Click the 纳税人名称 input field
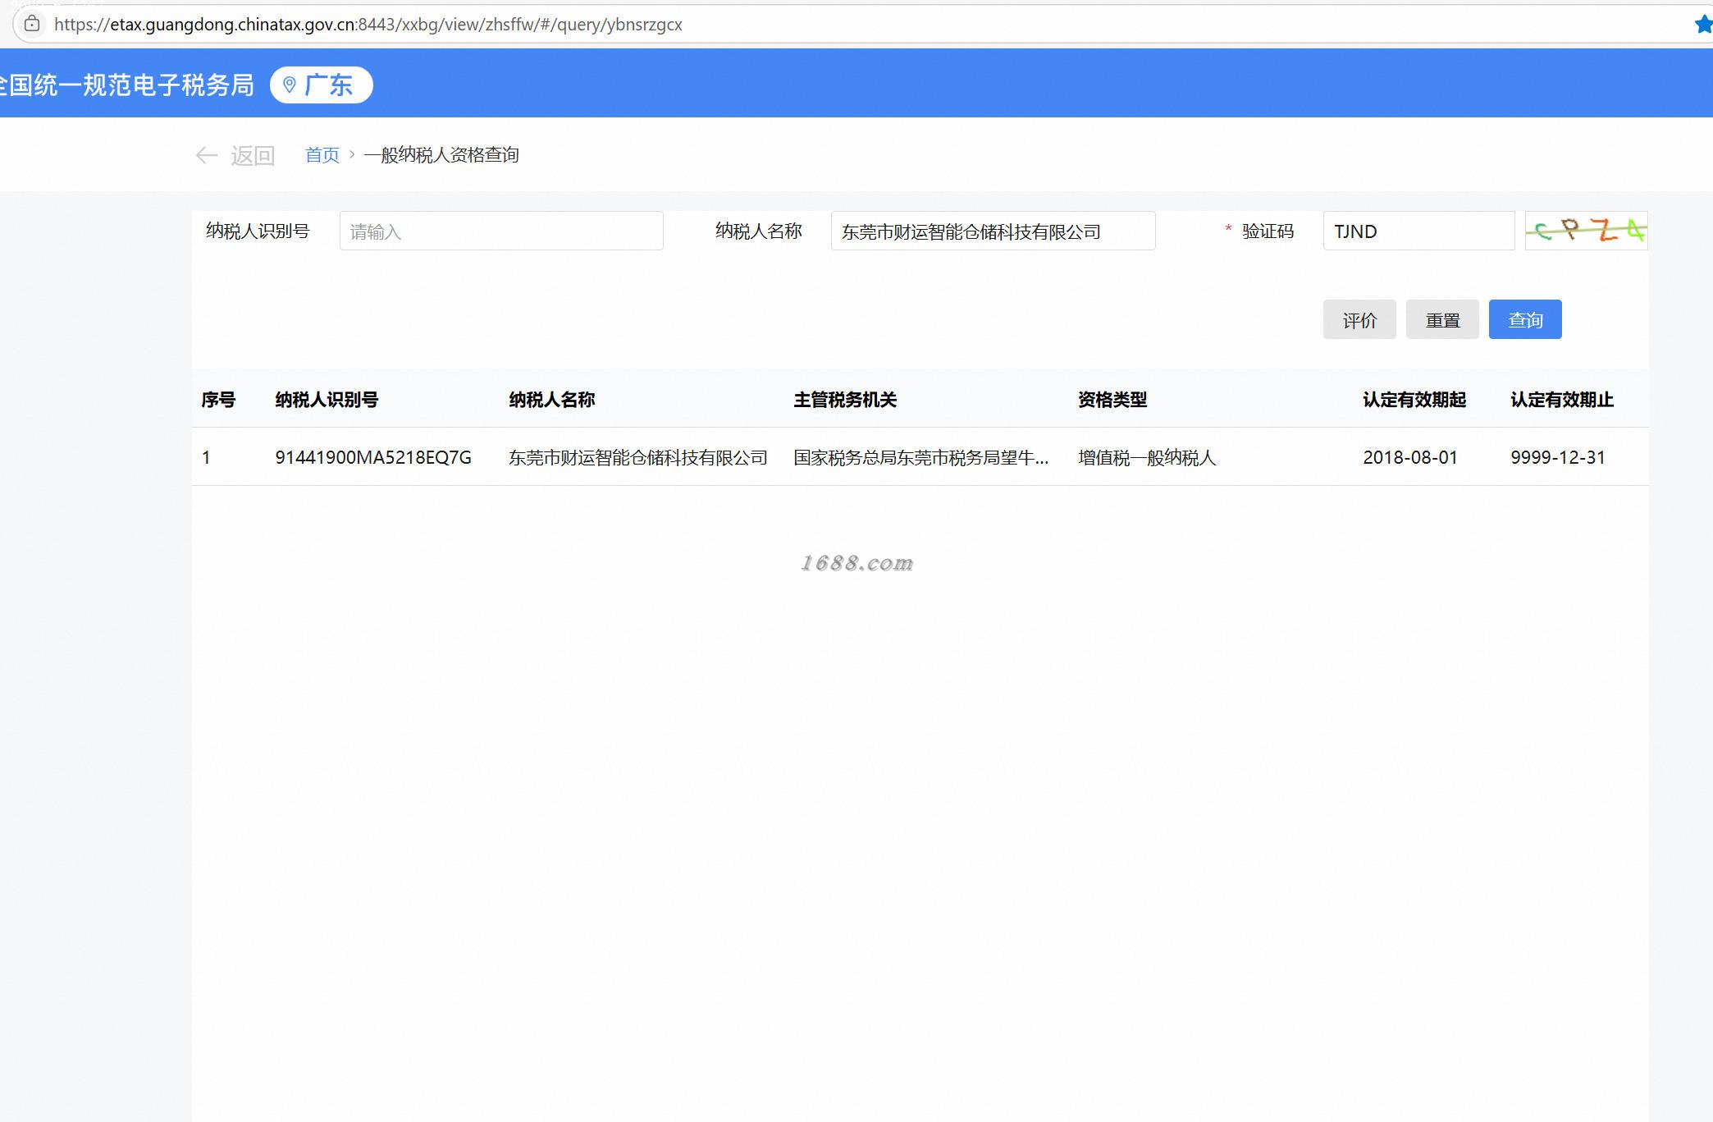 click(992, 231)
